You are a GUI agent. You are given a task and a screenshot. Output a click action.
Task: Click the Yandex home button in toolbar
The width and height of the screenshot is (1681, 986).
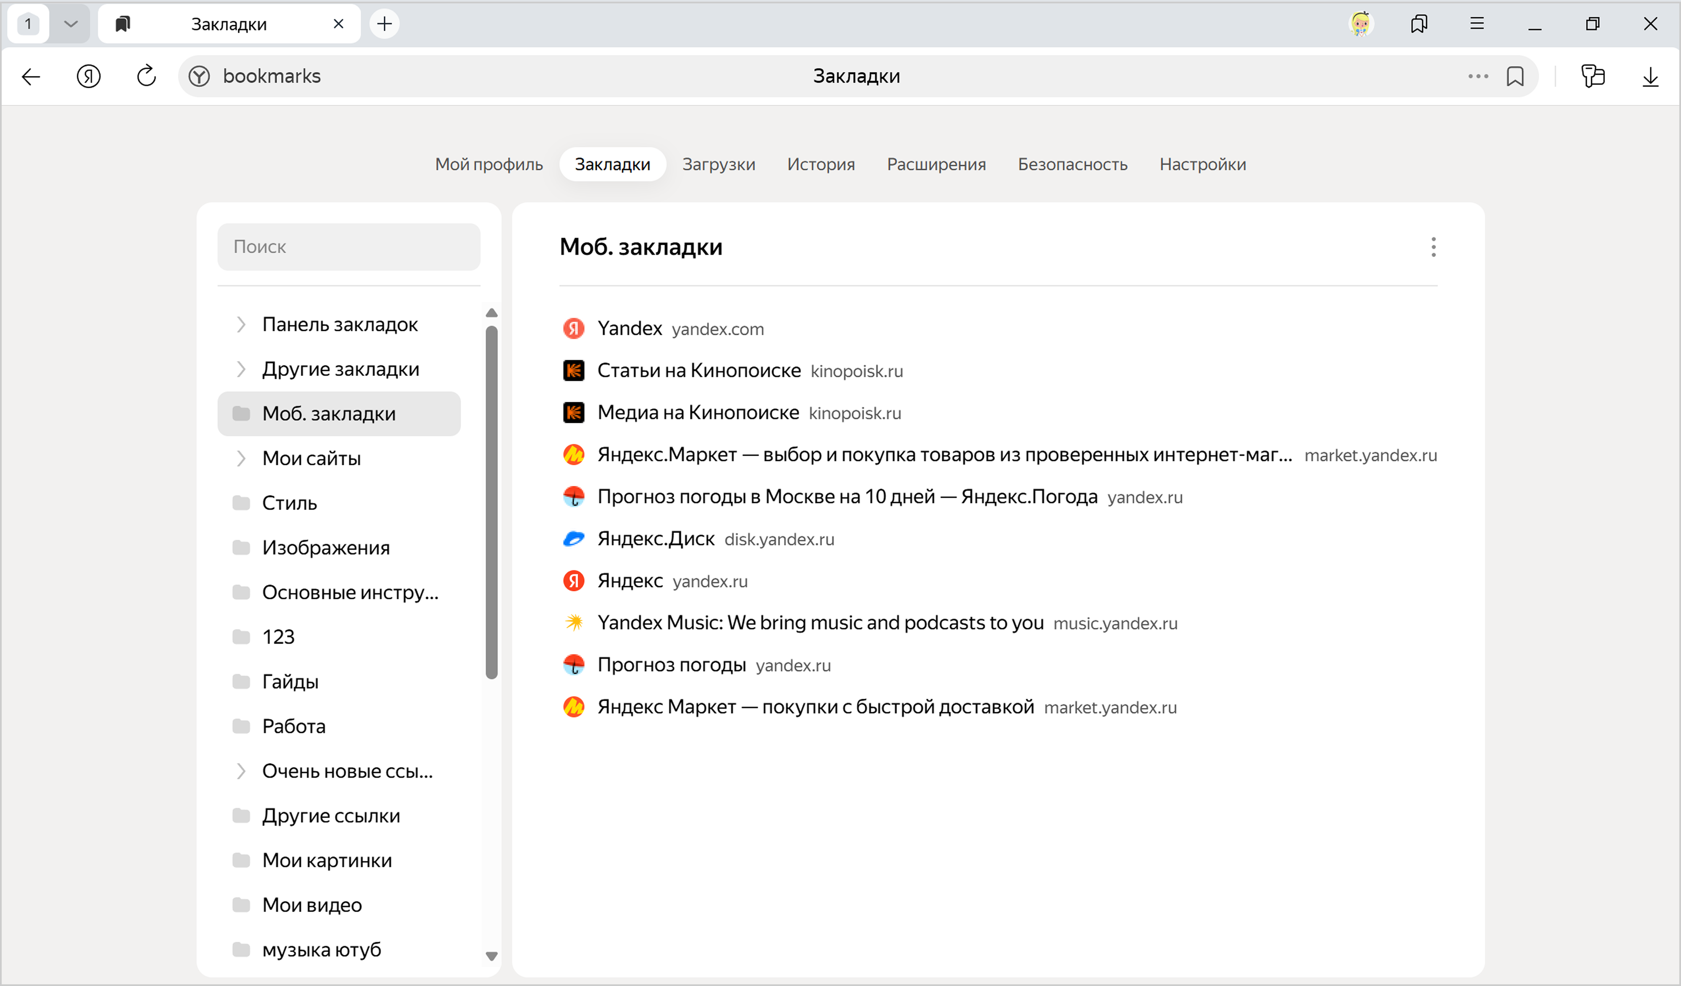pos(89,76)
